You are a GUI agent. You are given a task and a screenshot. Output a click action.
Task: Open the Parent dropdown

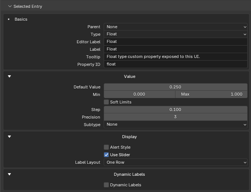point(175,27)
